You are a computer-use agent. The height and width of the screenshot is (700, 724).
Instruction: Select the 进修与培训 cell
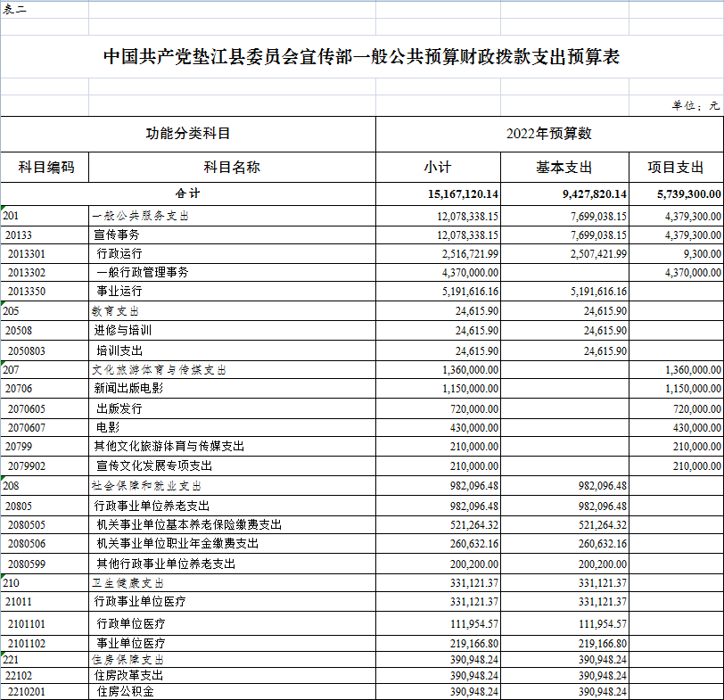pos(232,331)
